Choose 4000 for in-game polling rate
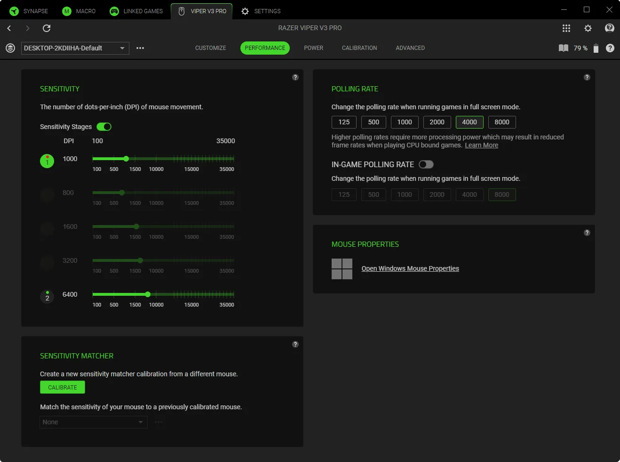620x462 pixels. (x=469, y=195)
